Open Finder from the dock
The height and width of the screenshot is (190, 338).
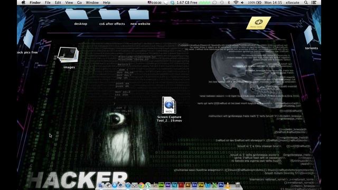101,185
